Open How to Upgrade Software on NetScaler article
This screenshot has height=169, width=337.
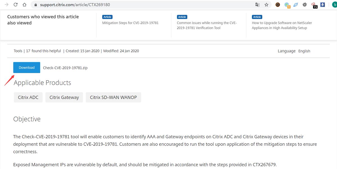(x=282, y=25)
